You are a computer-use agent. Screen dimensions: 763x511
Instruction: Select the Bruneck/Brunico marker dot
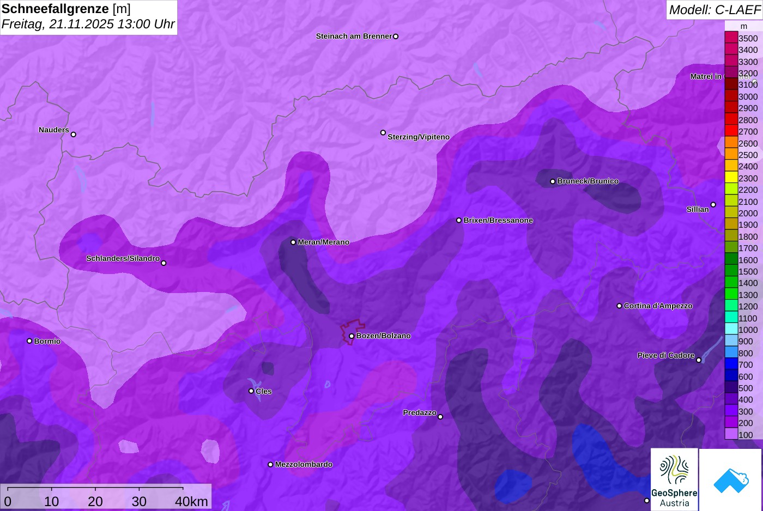[x=553, y=181]
